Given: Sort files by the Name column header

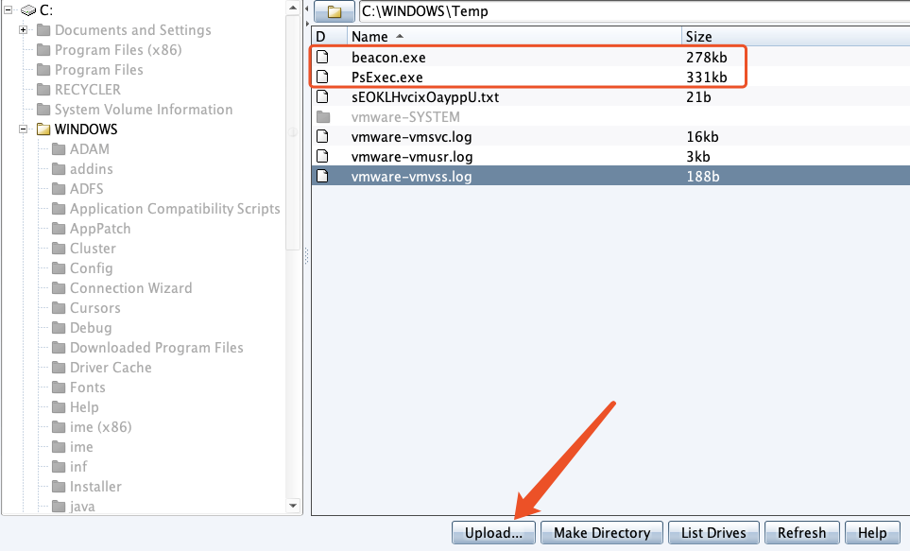Looking at the screenshot, I should tap(514, 37).
